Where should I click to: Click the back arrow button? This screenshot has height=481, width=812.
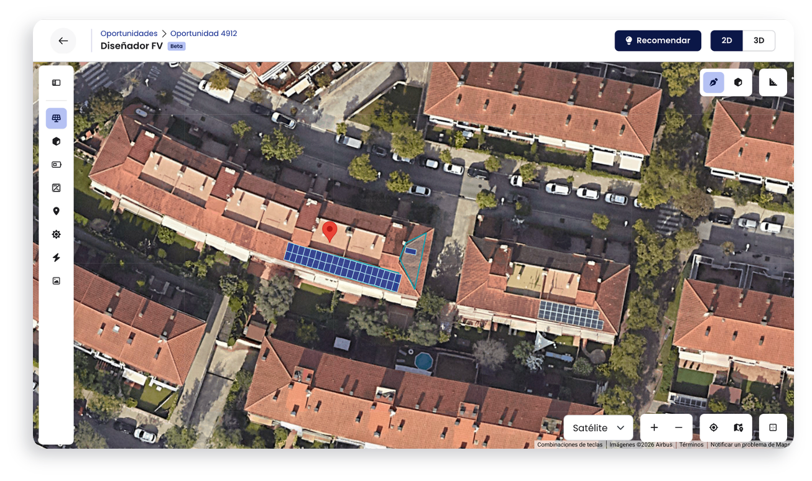[63, 41]
